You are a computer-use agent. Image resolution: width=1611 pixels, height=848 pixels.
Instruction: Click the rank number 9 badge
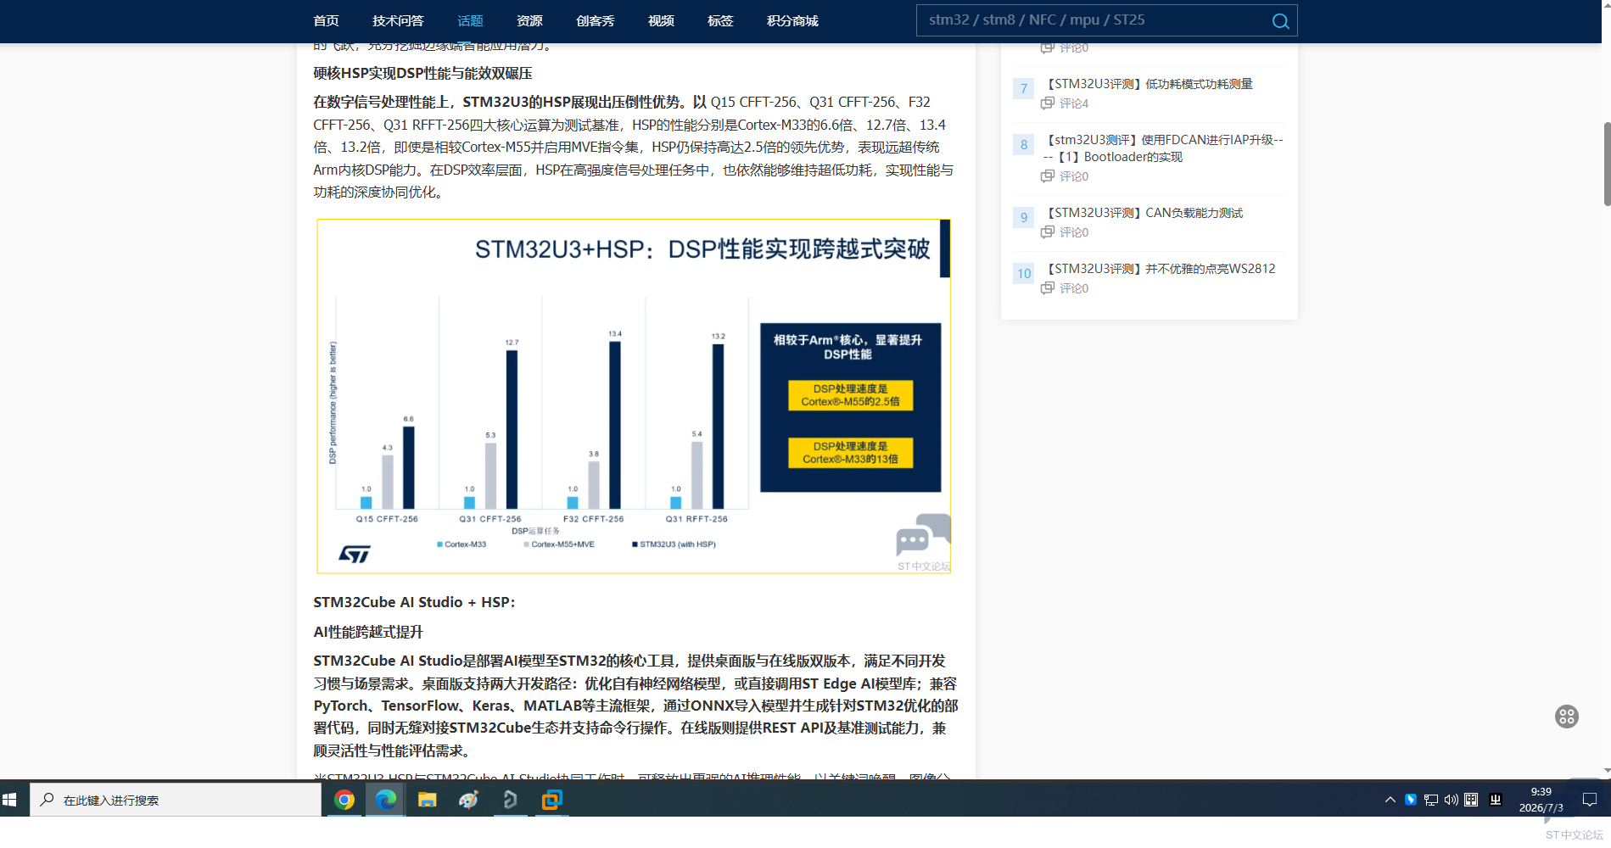[1024, 217]
